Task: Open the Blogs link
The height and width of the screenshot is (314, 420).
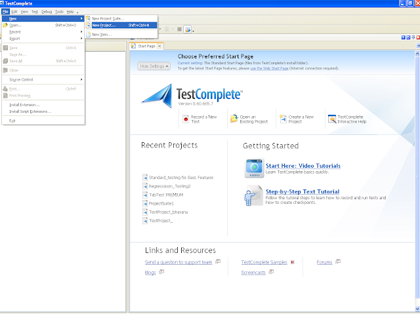Action: click(x=150, y=273)
